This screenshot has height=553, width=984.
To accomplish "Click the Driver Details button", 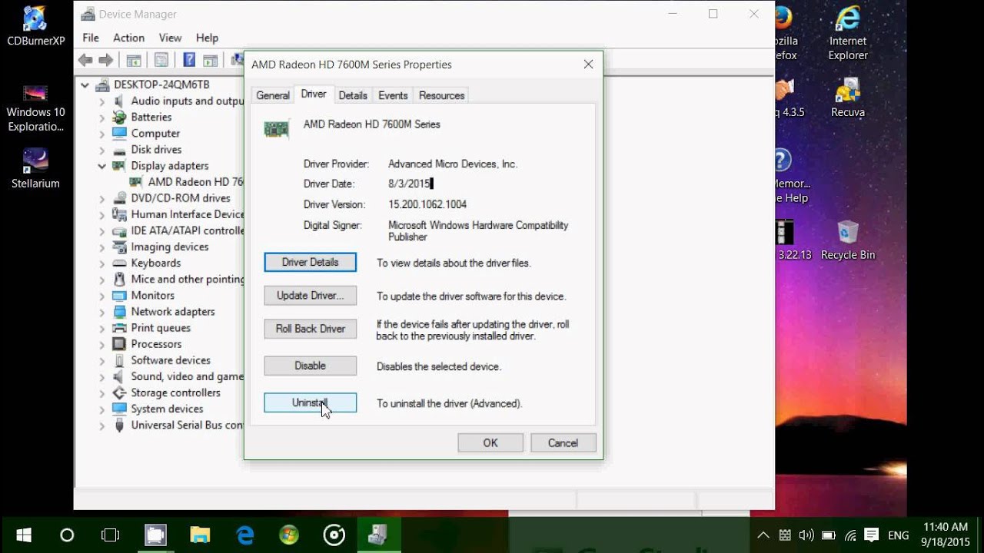I will coord(311,262).
